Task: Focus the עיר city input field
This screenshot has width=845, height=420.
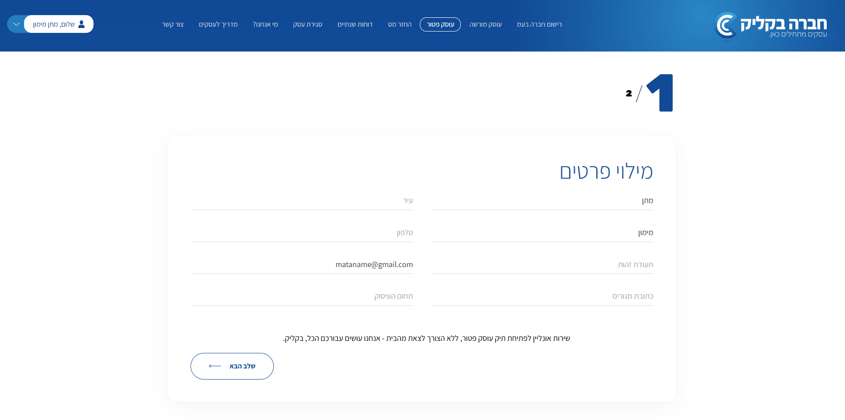Action: point(301,201)
